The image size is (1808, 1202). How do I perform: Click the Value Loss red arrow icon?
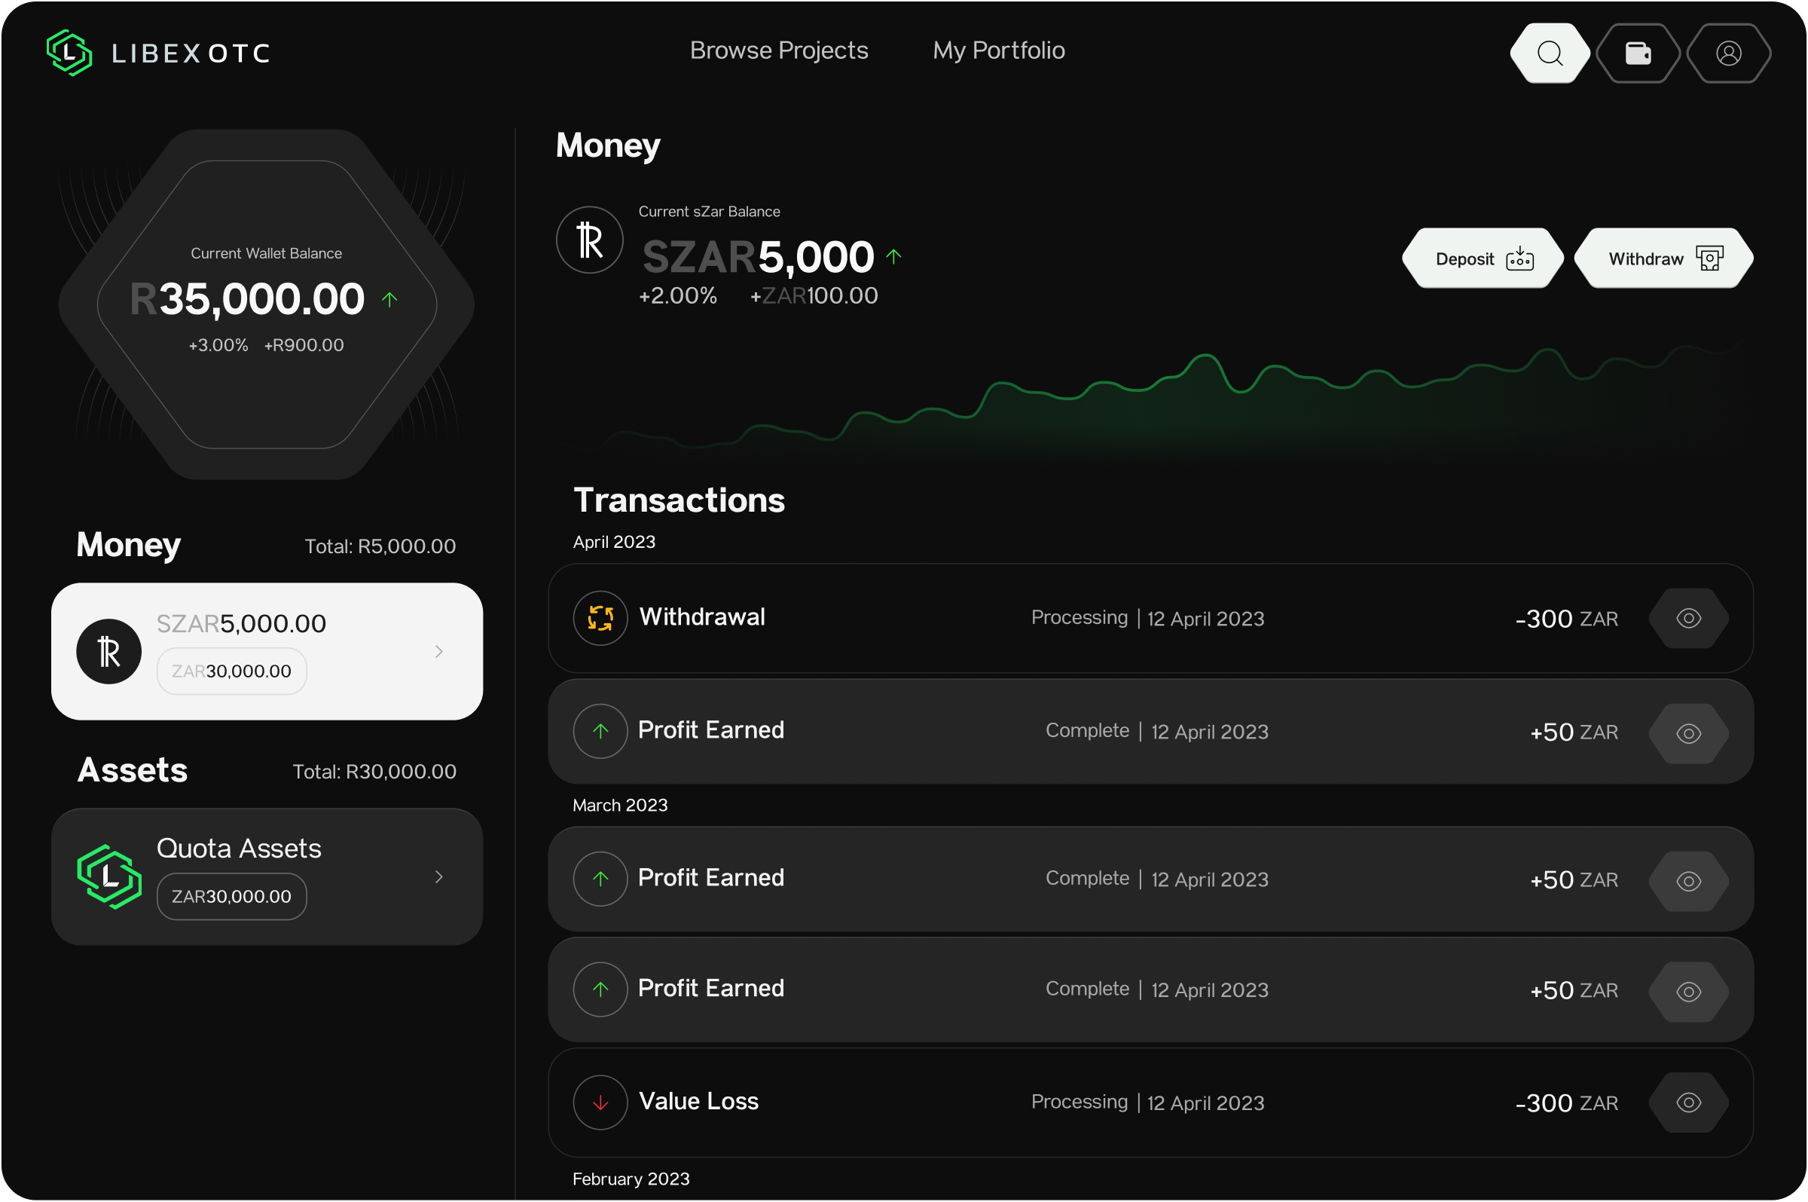pos(600,1103)
